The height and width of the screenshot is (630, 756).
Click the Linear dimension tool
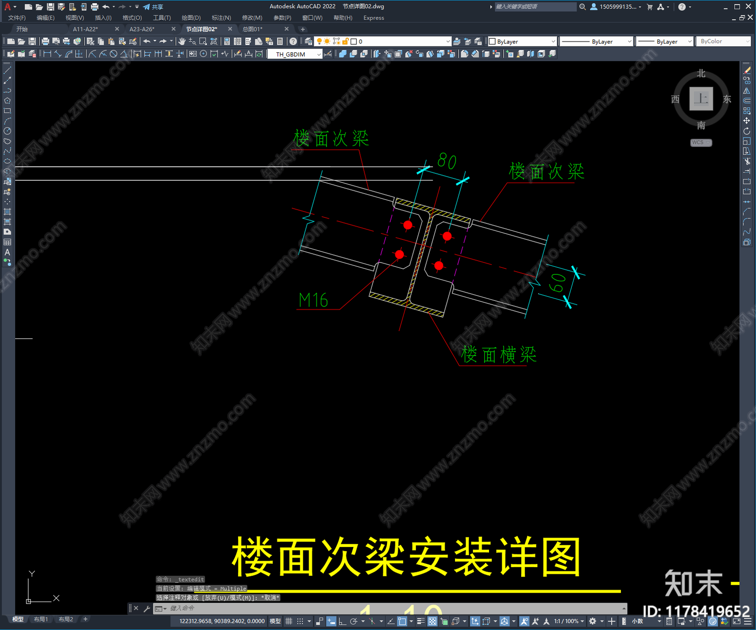[x=47, y=54]
